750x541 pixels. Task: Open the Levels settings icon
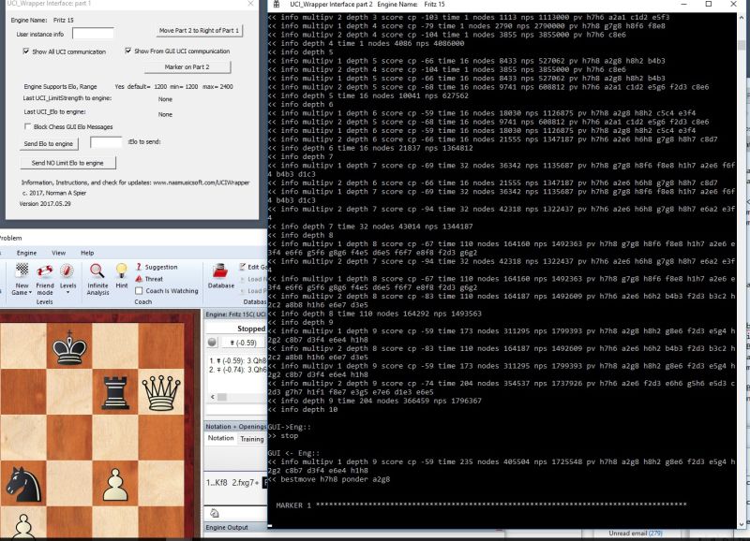coord(66,271)
